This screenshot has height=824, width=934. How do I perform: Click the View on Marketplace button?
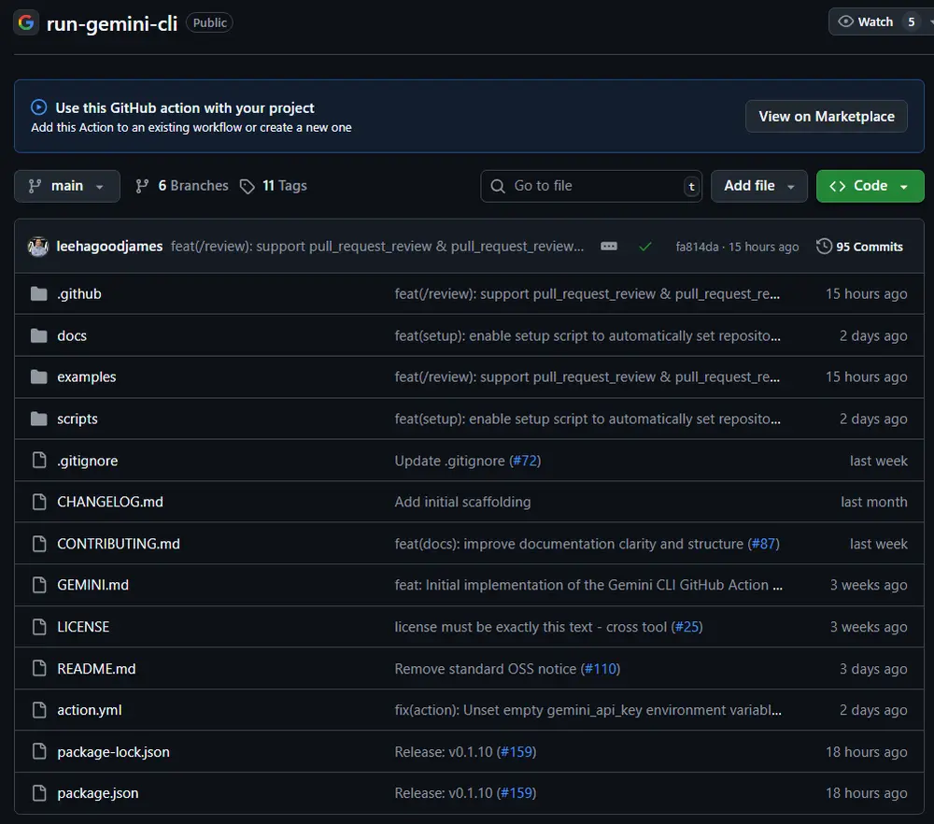pos(826,116)
